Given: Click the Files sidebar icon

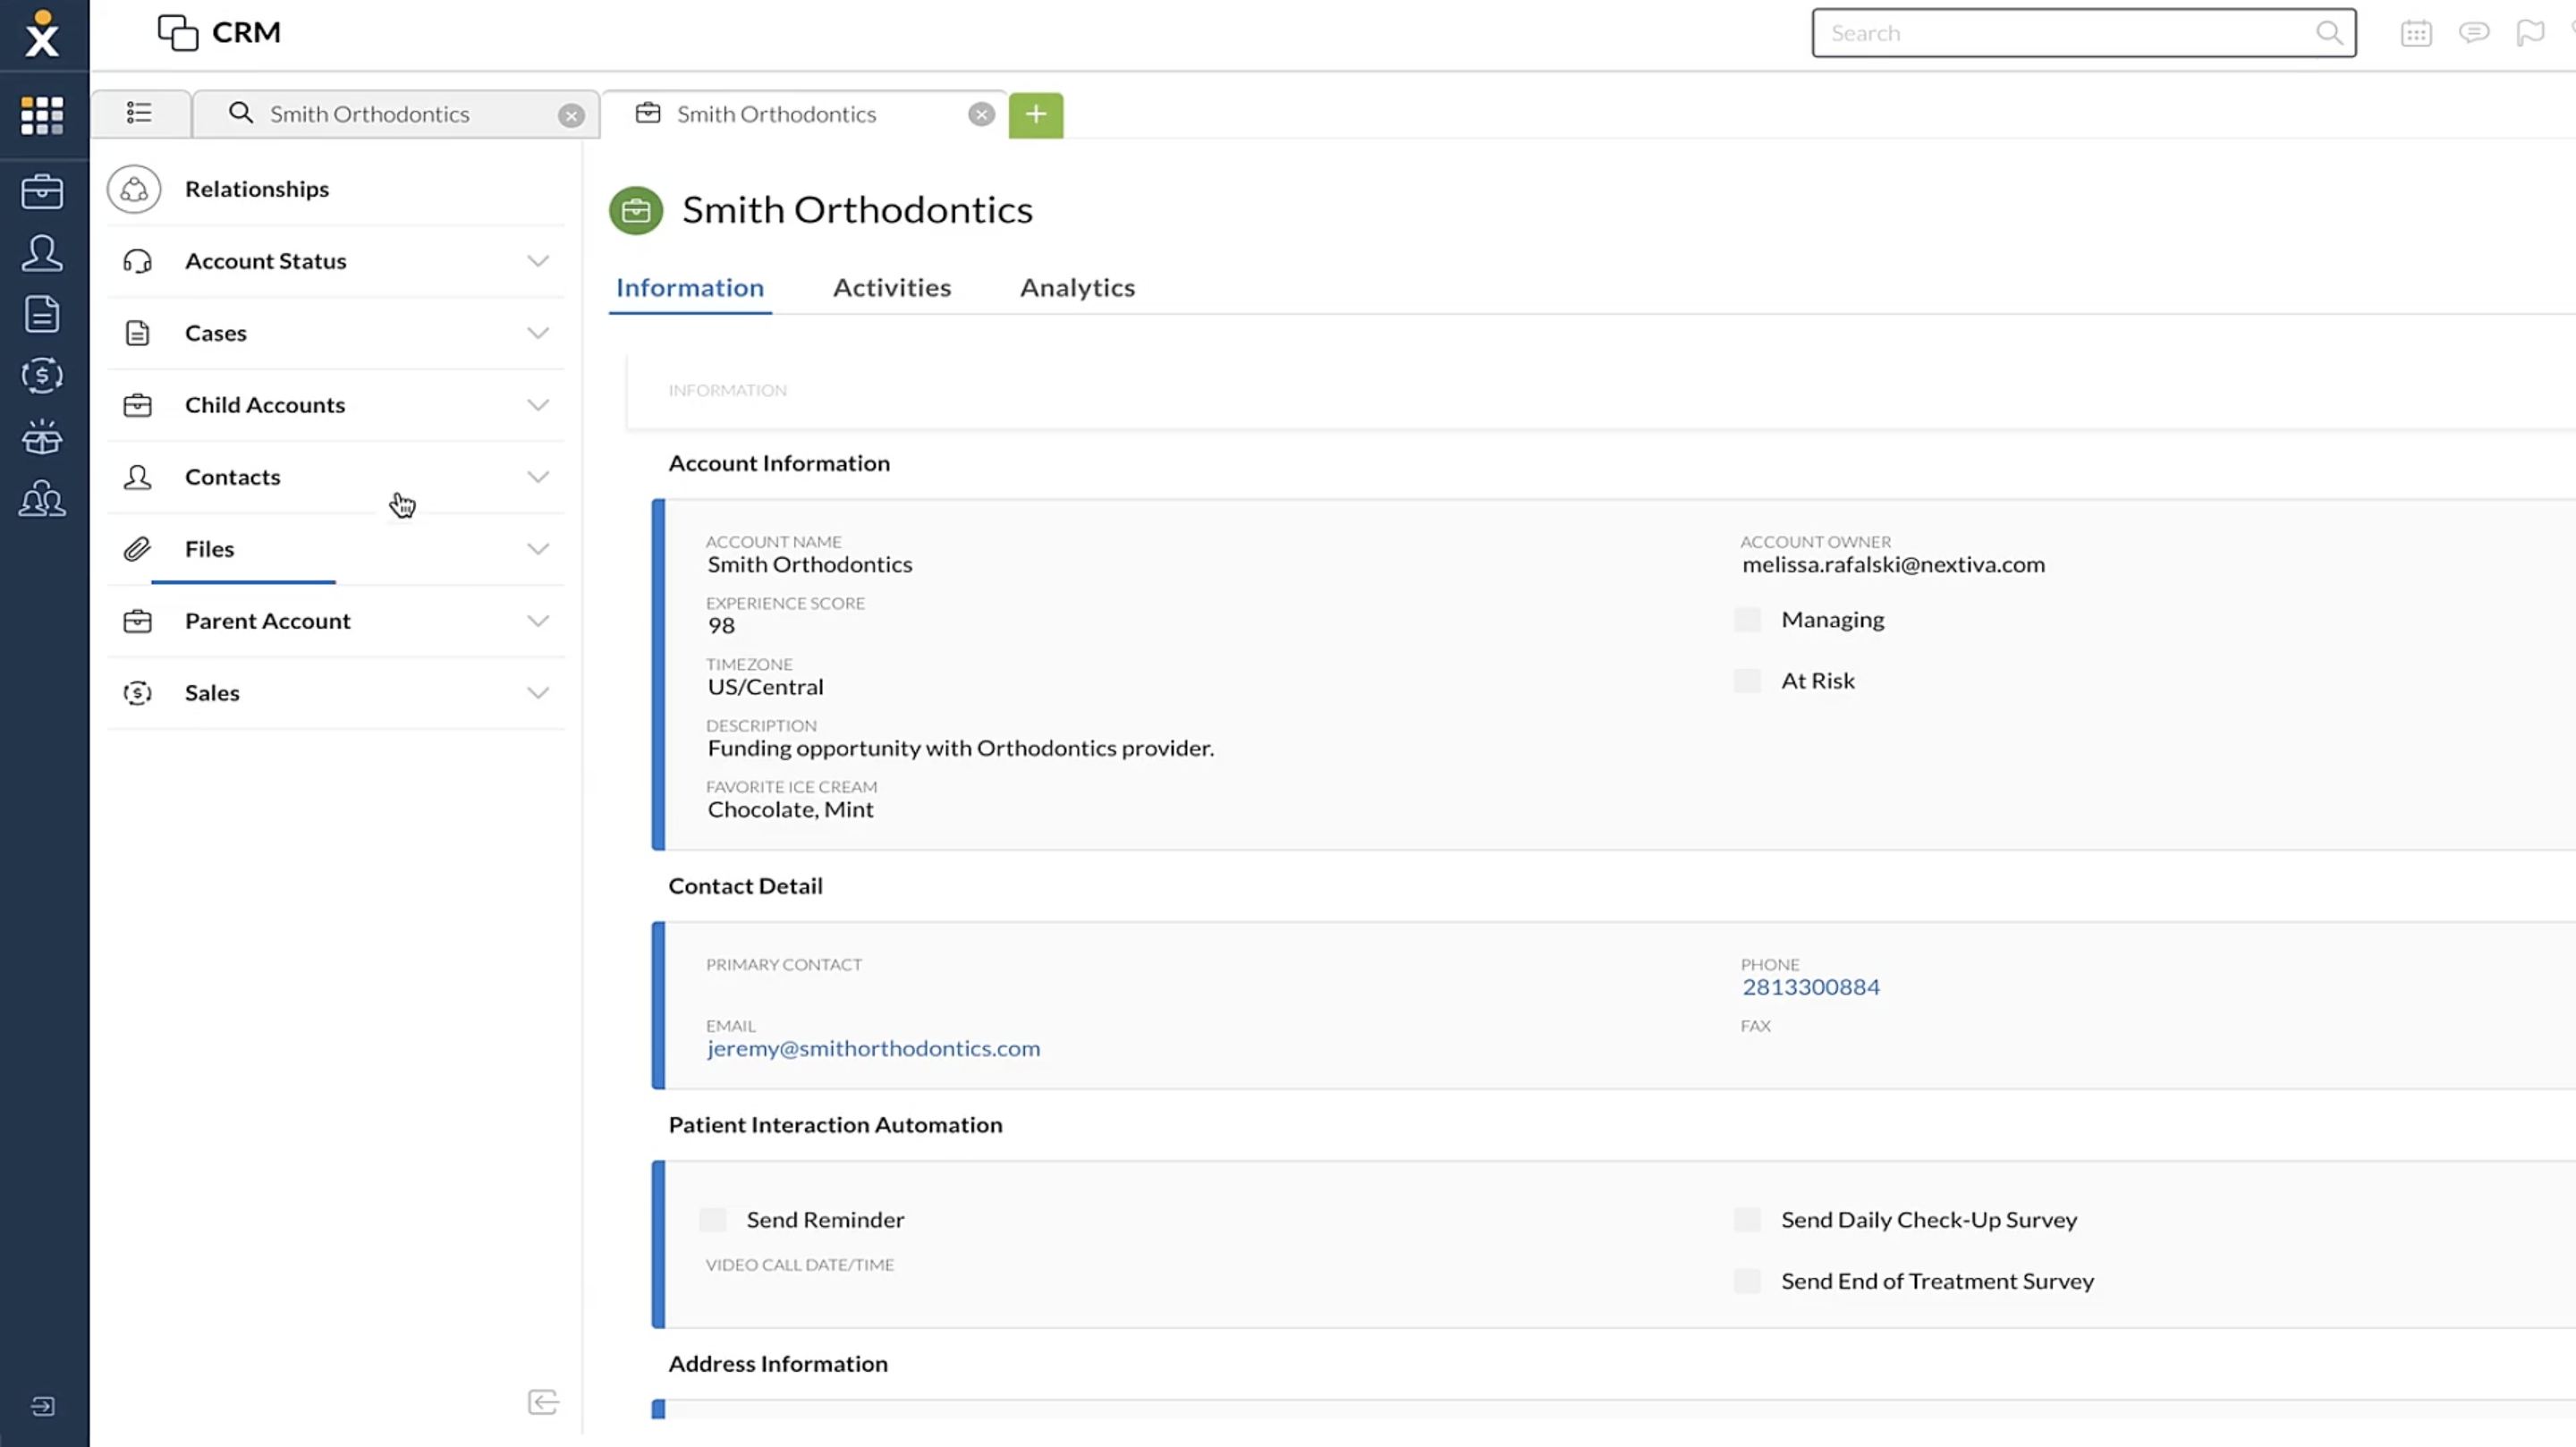Looking at the screenshot, I should [136, 548].
